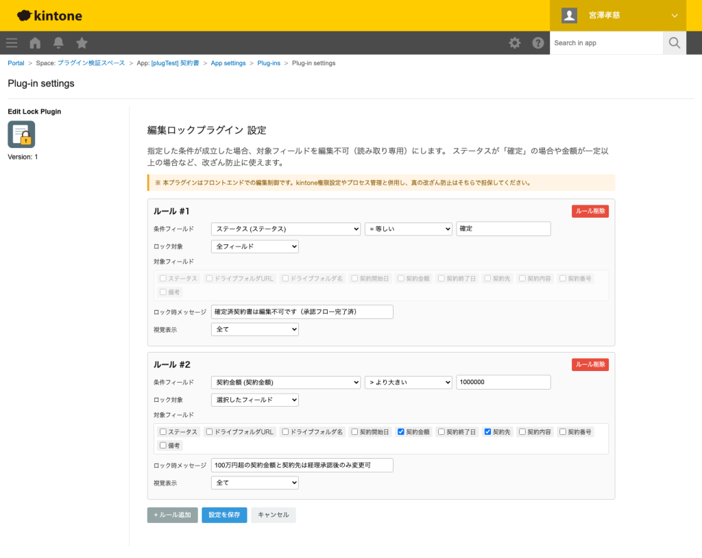
Task: Click the Edit Lock Plugin icon
Action: [21, 134]
